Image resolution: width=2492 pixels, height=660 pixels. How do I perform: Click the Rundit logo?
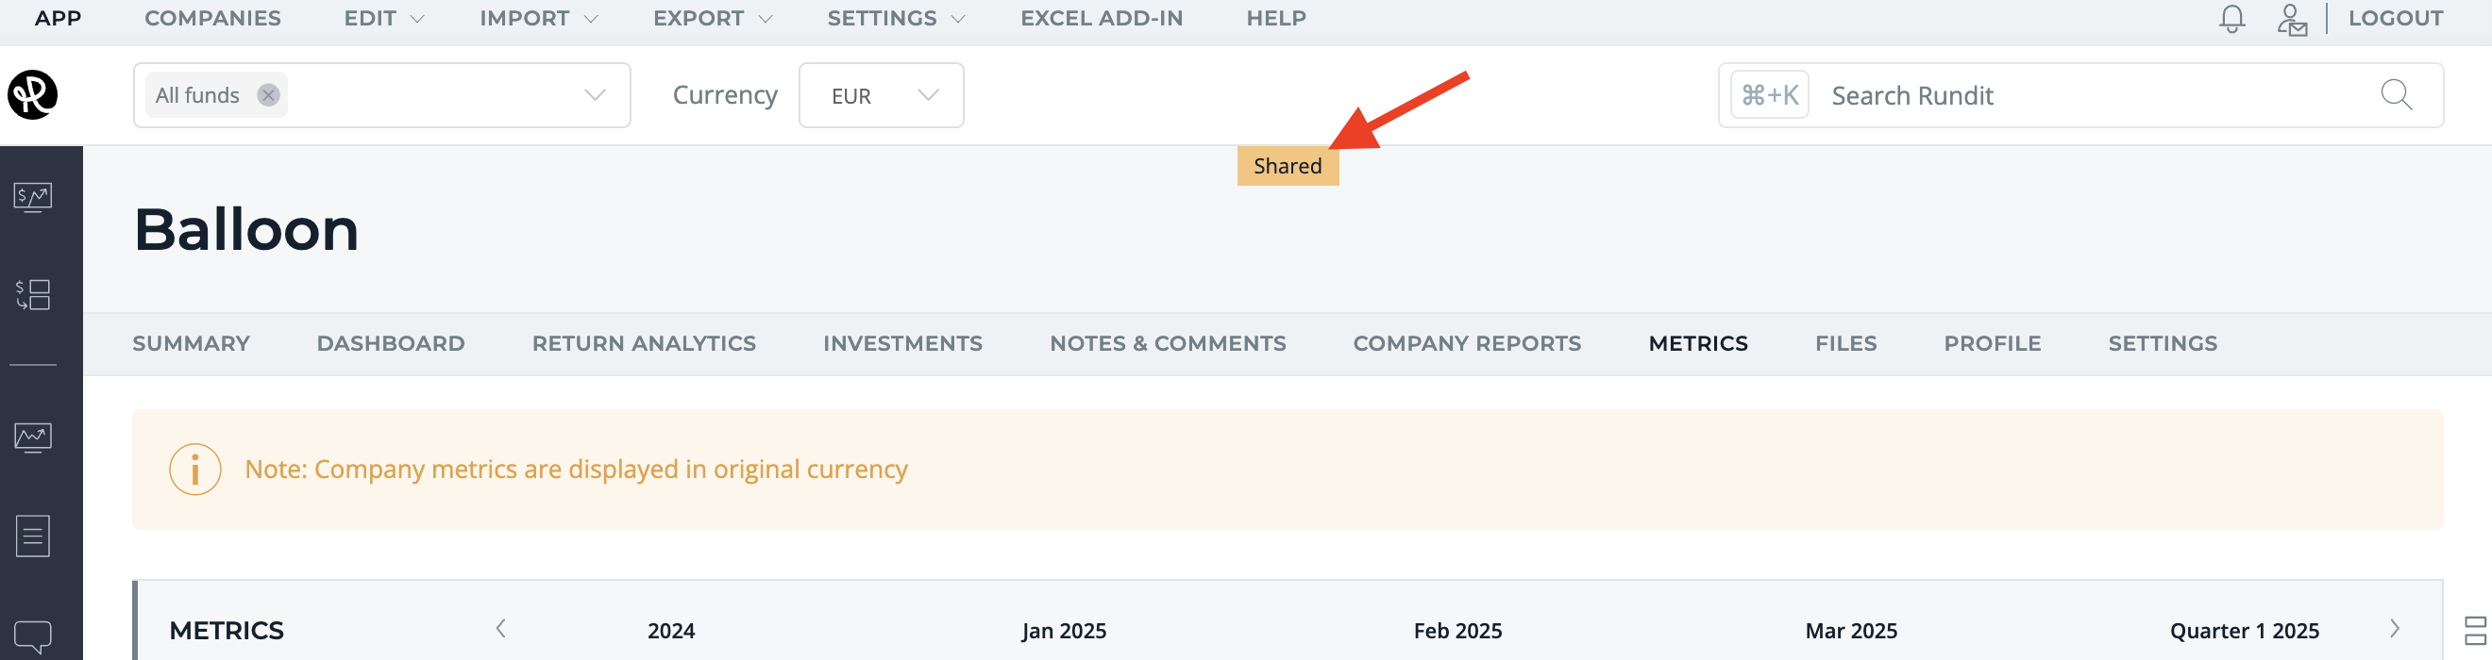click(x=33, y=94)
